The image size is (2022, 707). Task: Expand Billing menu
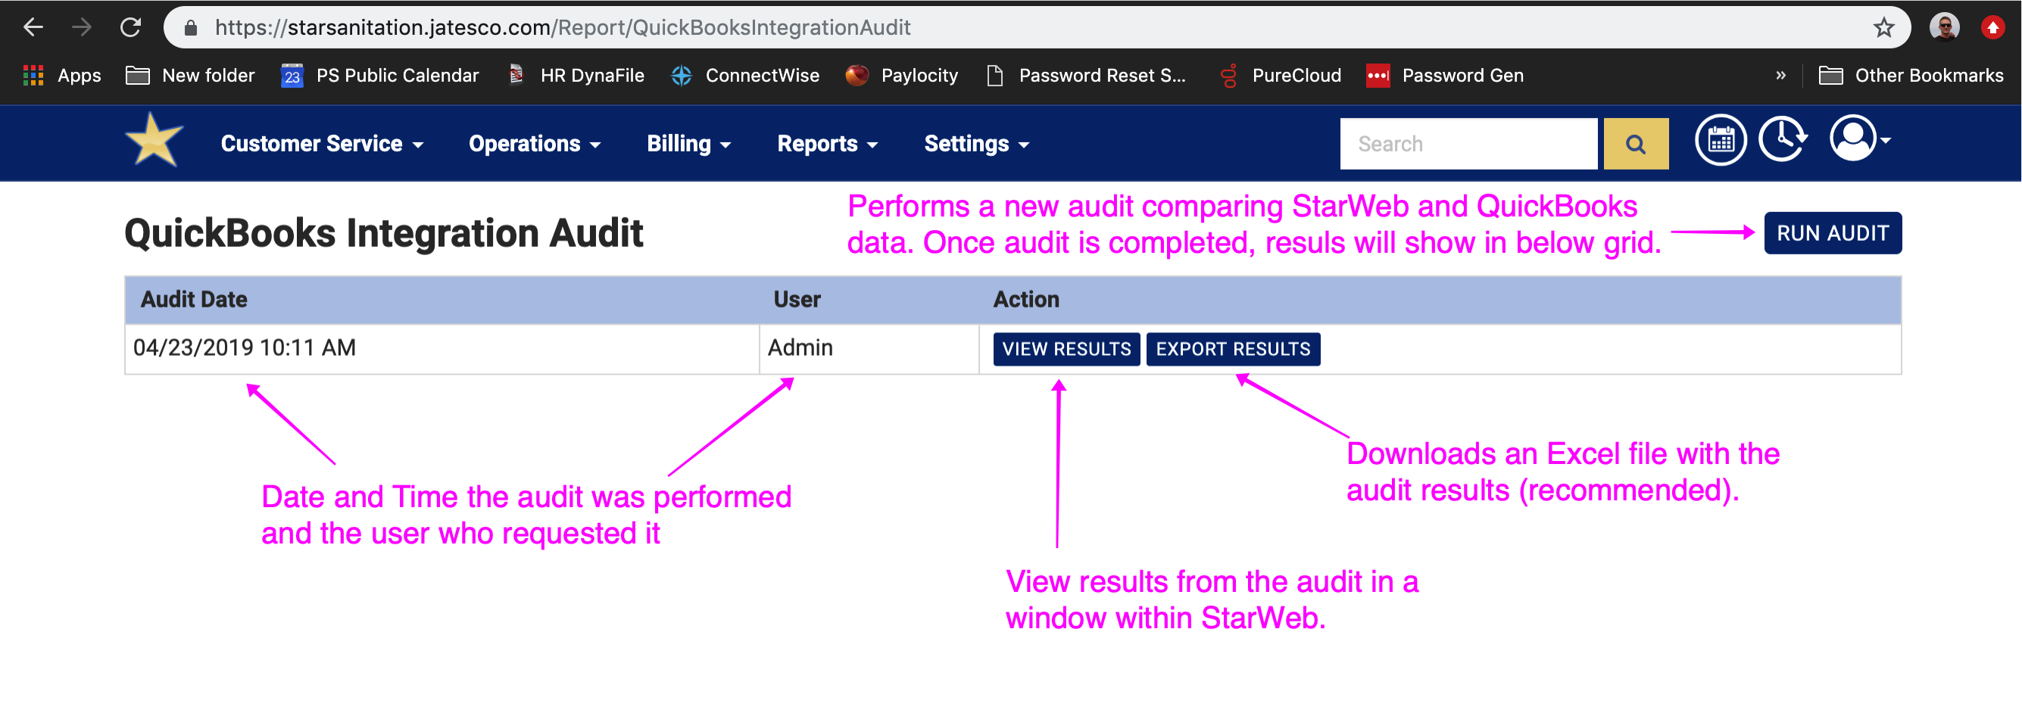click(688, 144)
